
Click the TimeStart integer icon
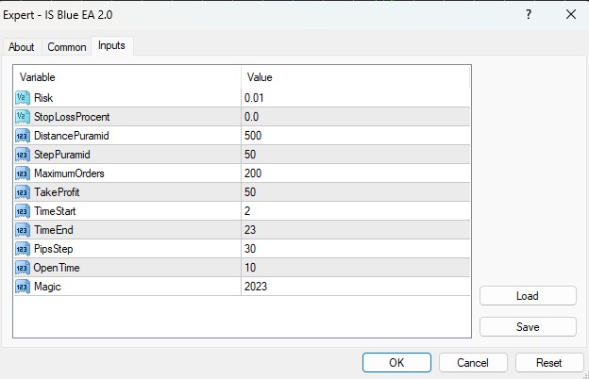pos(23,211)
